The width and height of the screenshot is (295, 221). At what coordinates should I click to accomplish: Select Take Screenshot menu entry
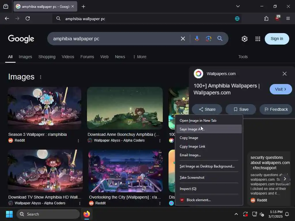click(209, 177)
